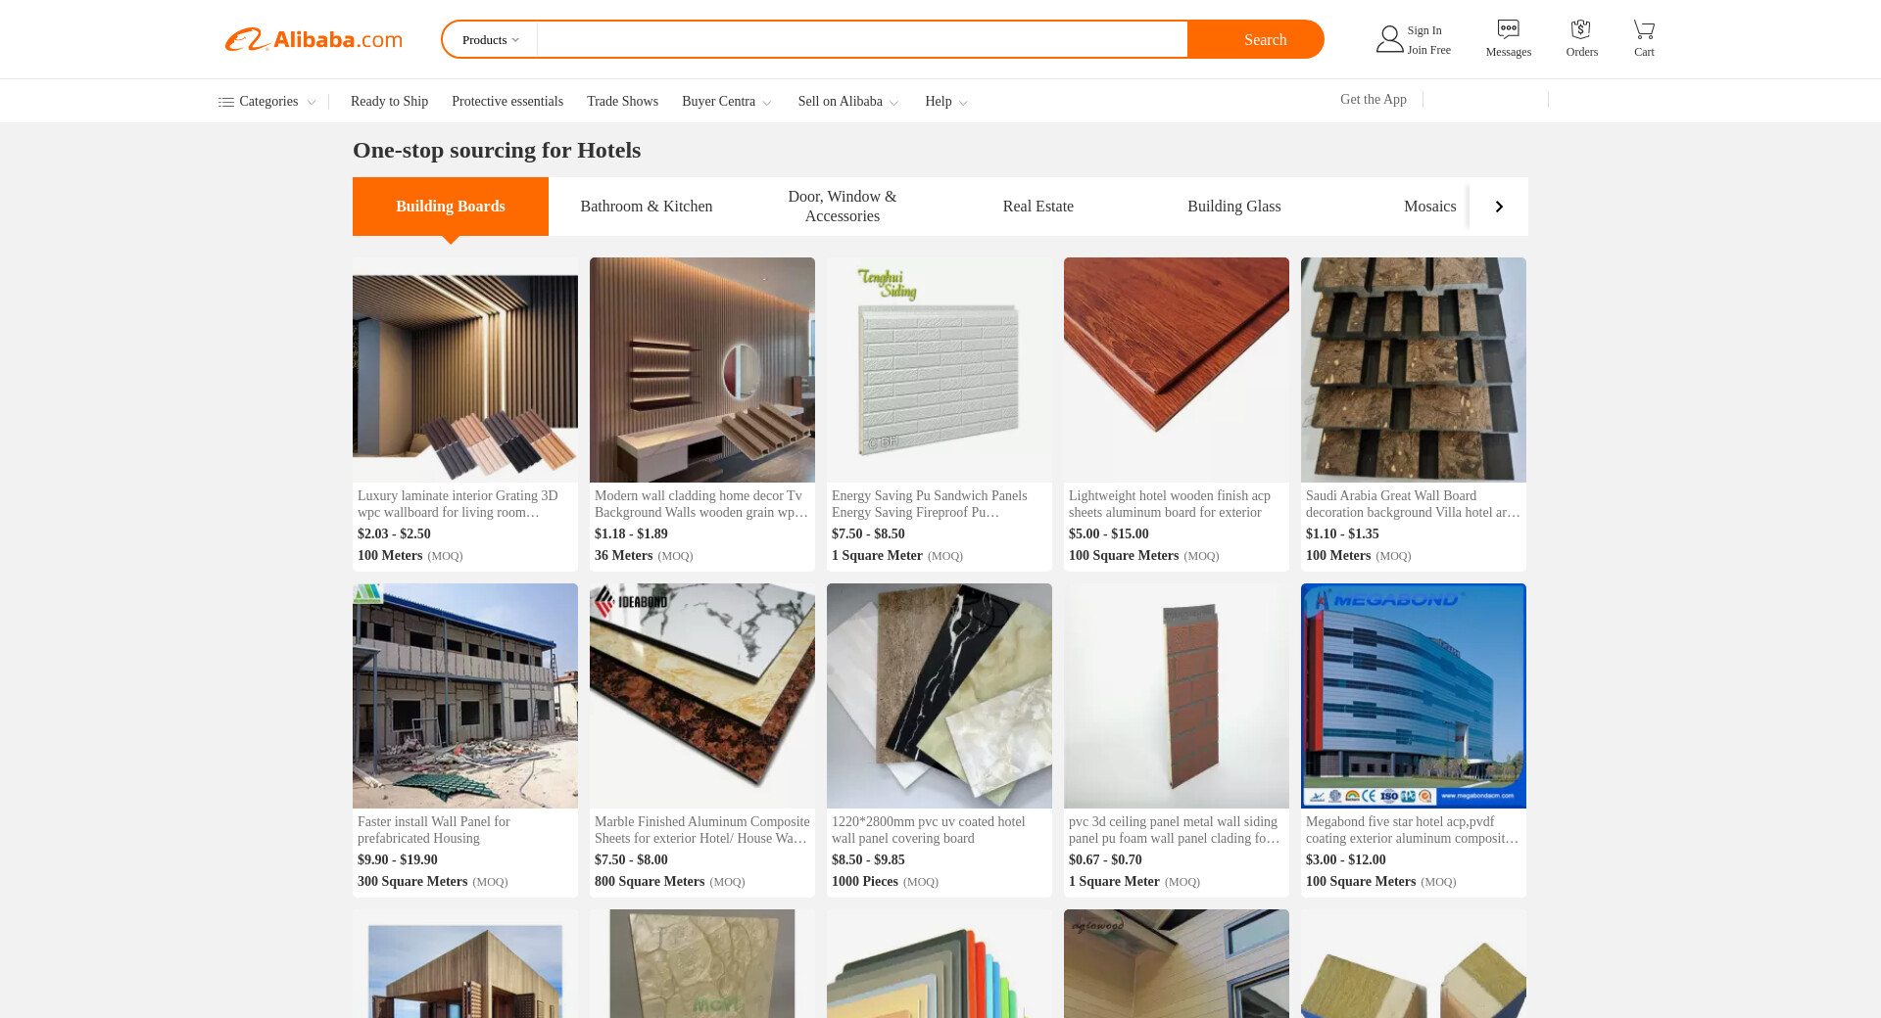Switch to the Real Estate tab

[x=1038, y=207]
